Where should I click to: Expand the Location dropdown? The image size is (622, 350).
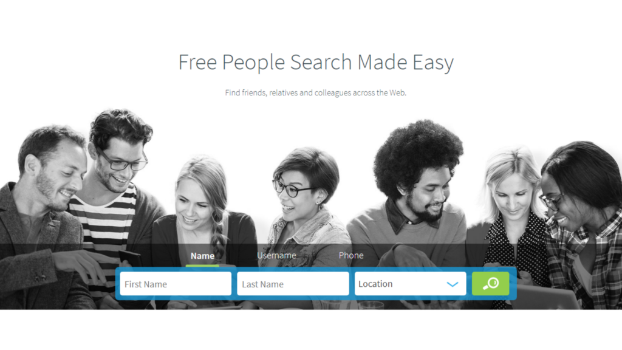[x=410, y=284]
